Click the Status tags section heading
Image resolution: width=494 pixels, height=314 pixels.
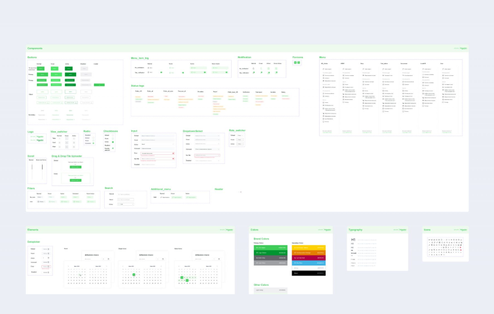click(x=137, y=86)
